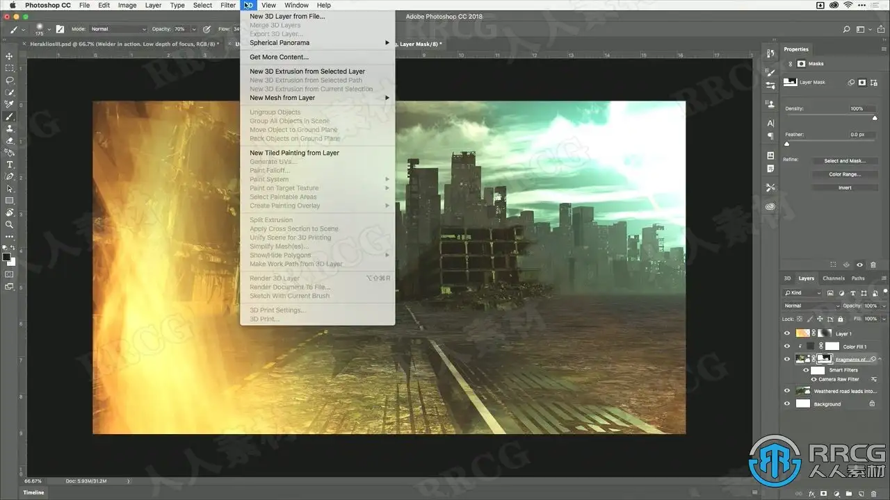This screenshot has width=890, height=500.
Task: Delete mask using Properties trash icon
Action: coord(873,265)
